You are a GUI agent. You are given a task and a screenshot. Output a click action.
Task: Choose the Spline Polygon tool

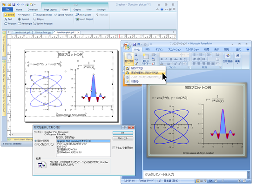click(x=43, y=24)
